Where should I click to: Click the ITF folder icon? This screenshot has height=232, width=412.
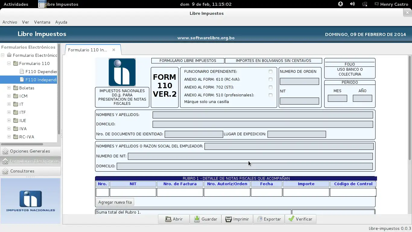16,112
